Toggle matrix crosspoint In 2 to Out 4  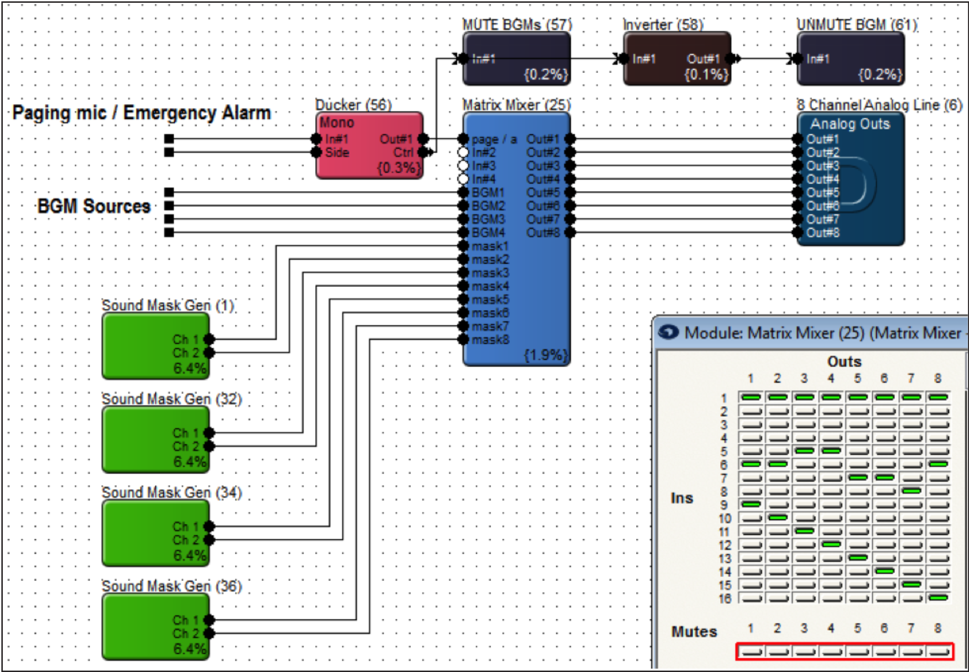point(831,411)
